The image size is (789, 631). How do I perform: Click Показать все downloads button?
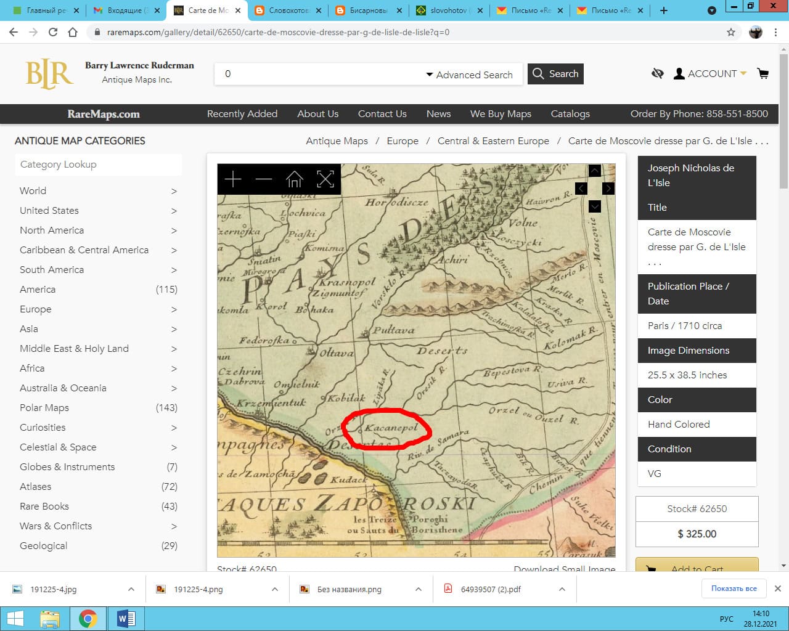coord(734,588)
